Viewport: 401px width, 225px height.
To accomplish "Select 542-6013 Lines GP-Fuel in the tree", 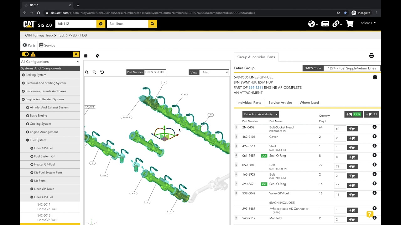I will (47, 217).
